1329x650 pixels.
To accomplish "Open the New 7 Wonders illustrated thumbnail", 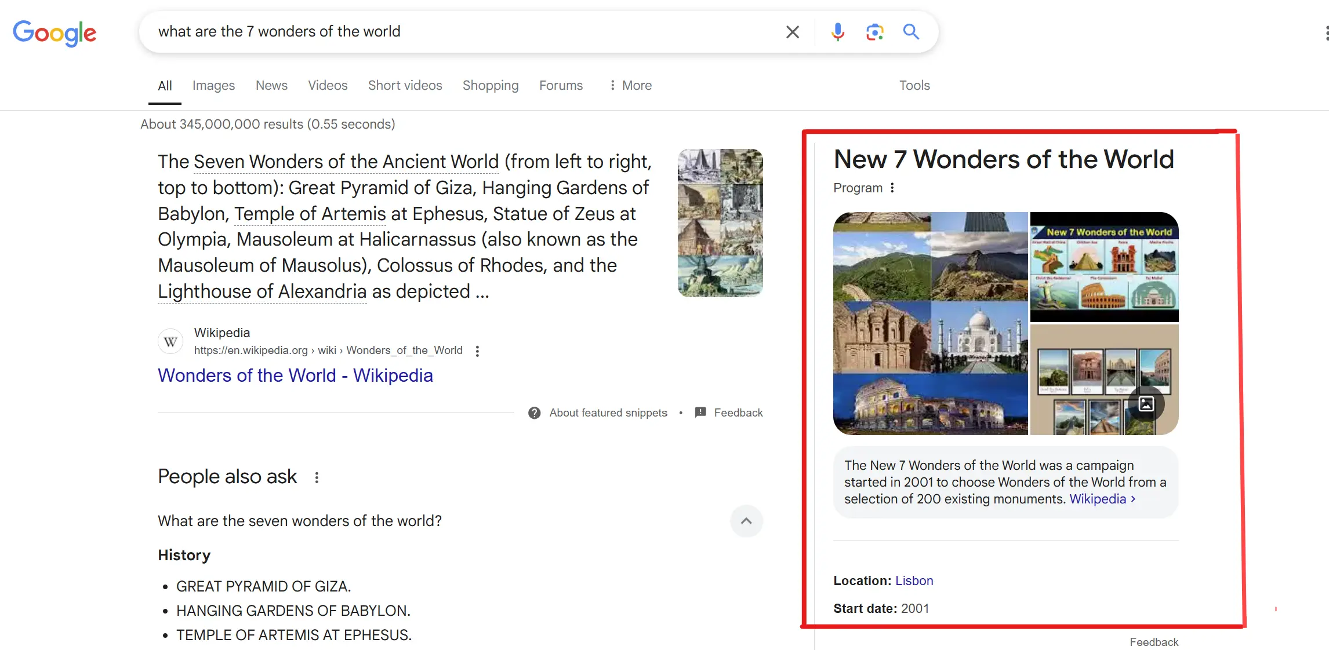I will point(1105,267).
